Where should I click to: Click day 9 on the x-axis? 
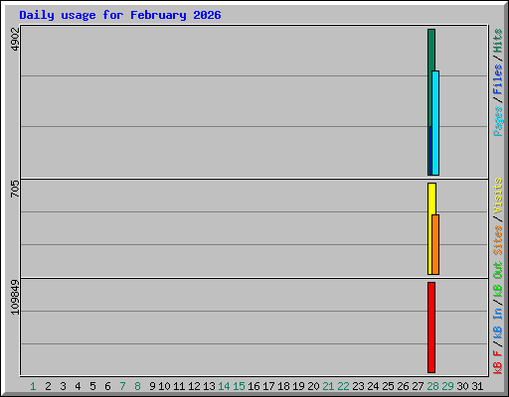pos(152,386)
